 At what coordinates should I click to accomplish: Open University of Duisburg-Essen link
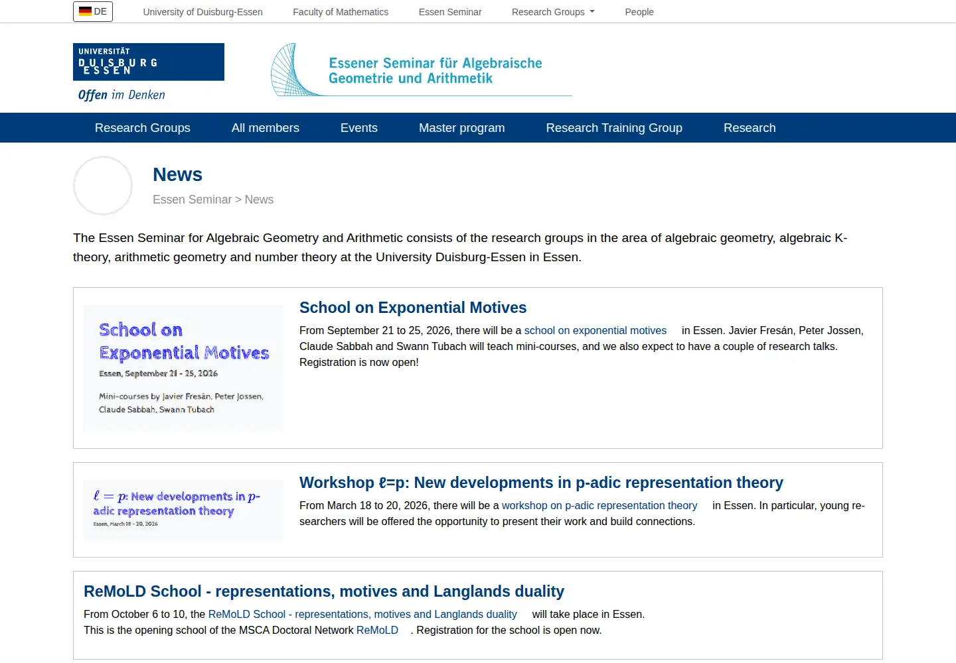click(x=202, y=12)
